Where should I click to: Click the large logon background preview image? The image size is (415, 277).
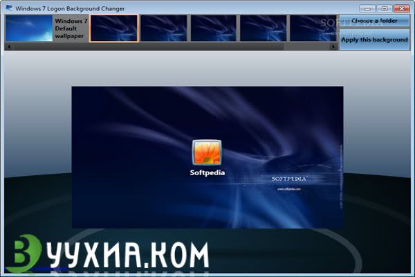pyautogui.click(x=207, y=157)
